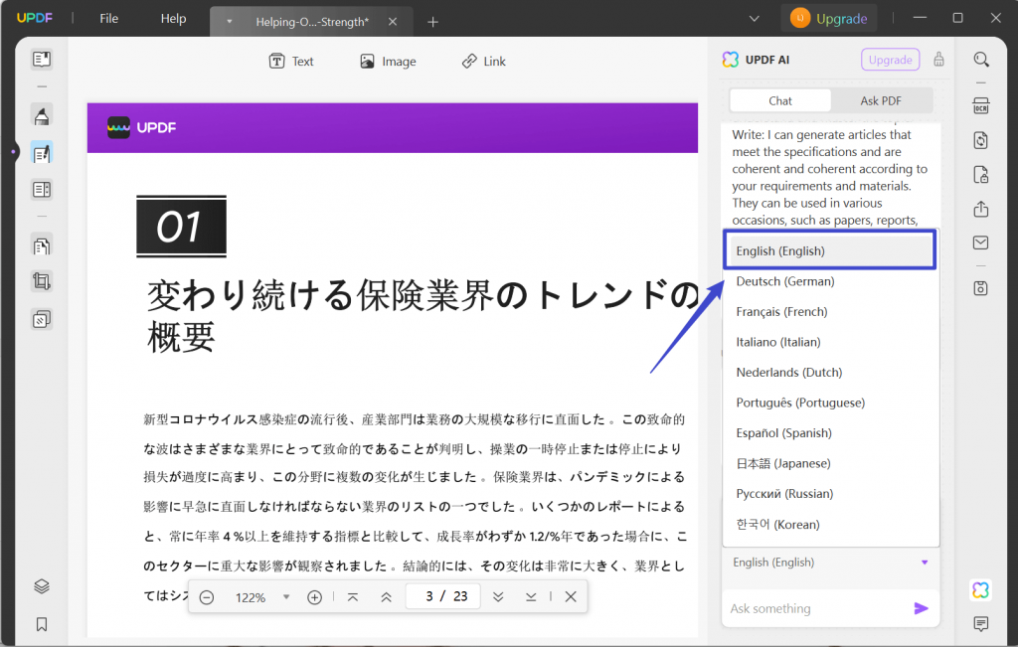Open the Help menu
Screen dimensions: 1018x647
point(173,18)
